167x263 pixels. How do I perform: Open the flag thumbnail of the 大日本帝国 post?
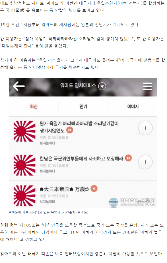[x=24, y=196]
